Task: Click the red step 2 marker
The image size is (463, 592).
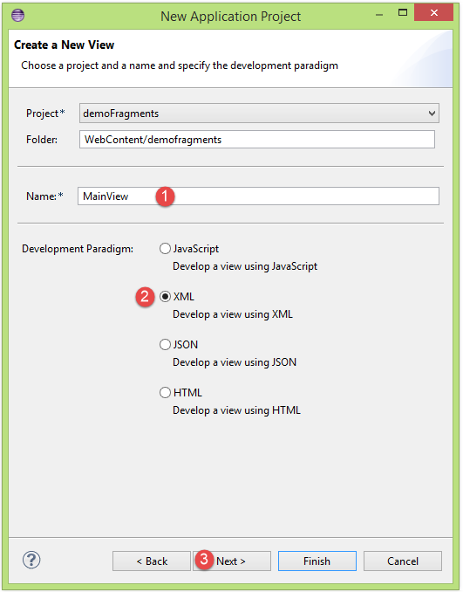Action: [x=145, y=297]
